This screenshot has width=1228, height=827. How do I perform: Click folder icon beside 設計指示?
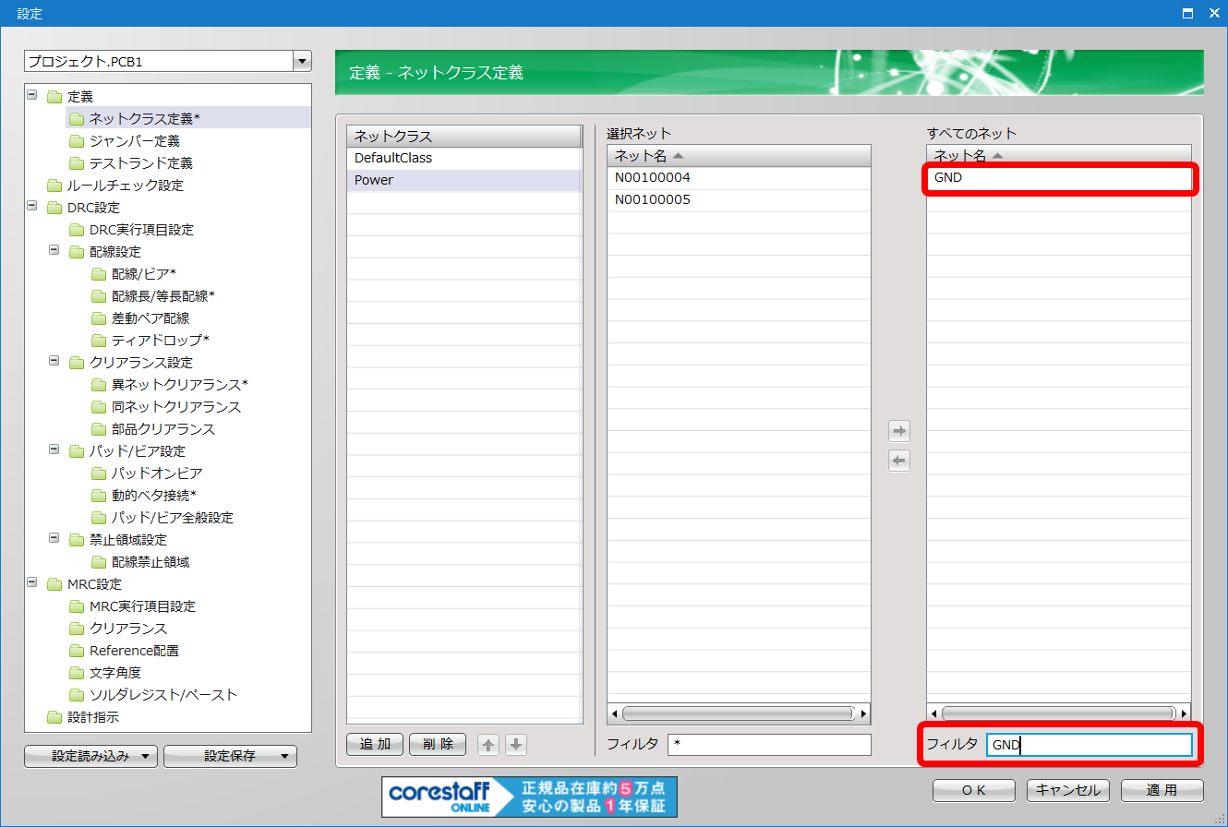[54, 717]
